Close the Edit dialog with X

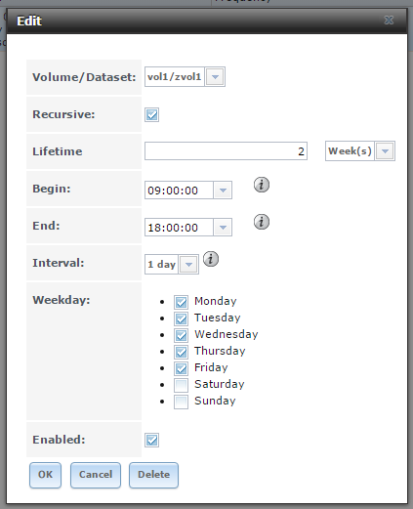pyautogui.click(x=389, y=21)
